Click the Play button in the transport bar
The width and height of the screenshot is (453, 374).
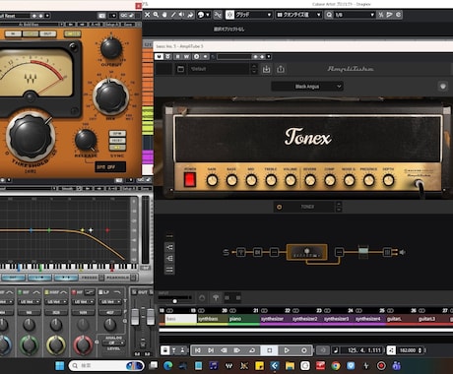[287, 350]
